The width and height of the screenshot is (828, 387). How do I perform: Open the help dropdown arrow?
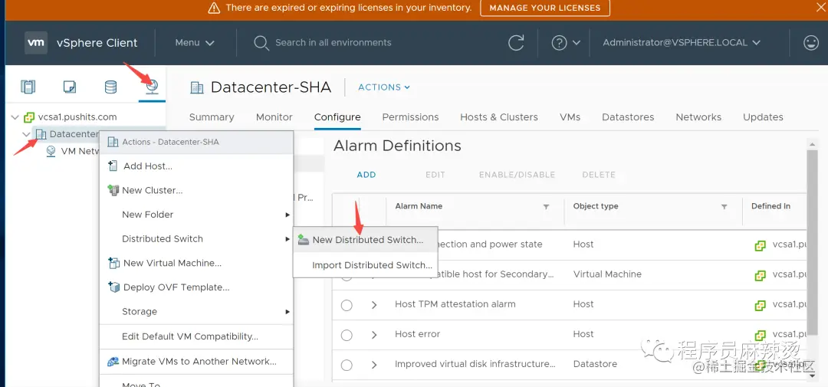(x=576, y=43)
